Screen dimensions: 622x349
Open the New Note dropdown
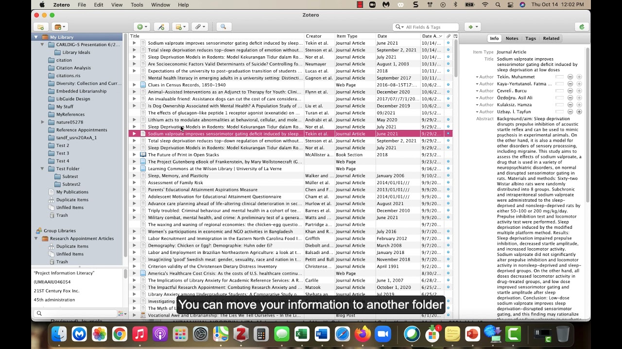(180, 27)
